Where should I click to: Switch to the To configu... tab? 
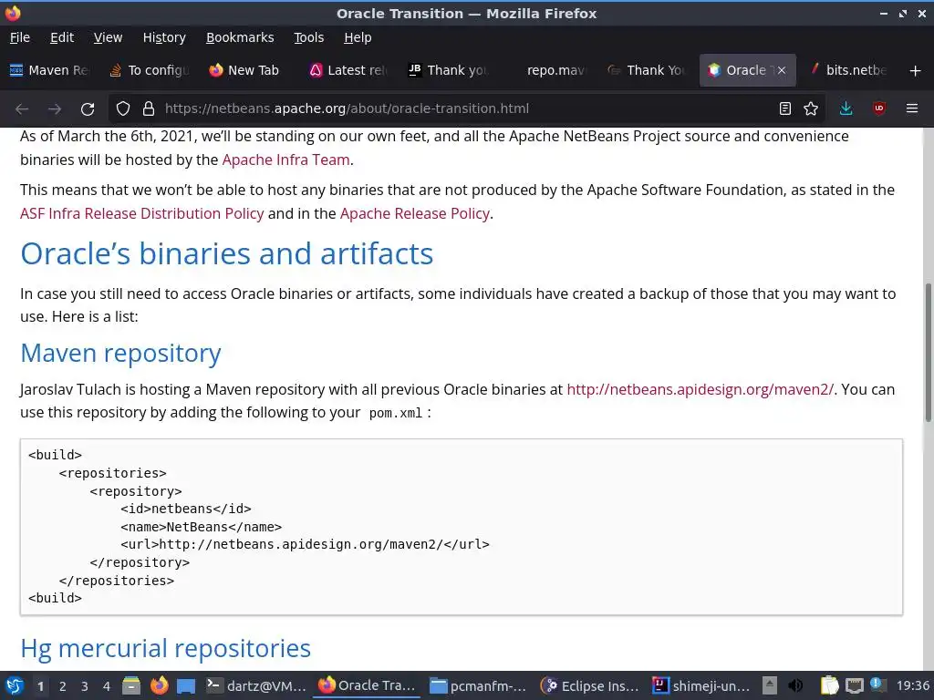coord(150,70)
